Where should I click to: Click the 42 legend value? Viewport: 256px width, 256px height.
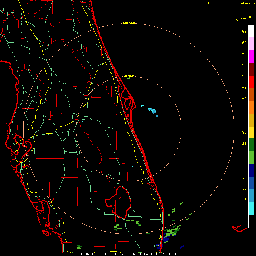(x=244, y=99)
